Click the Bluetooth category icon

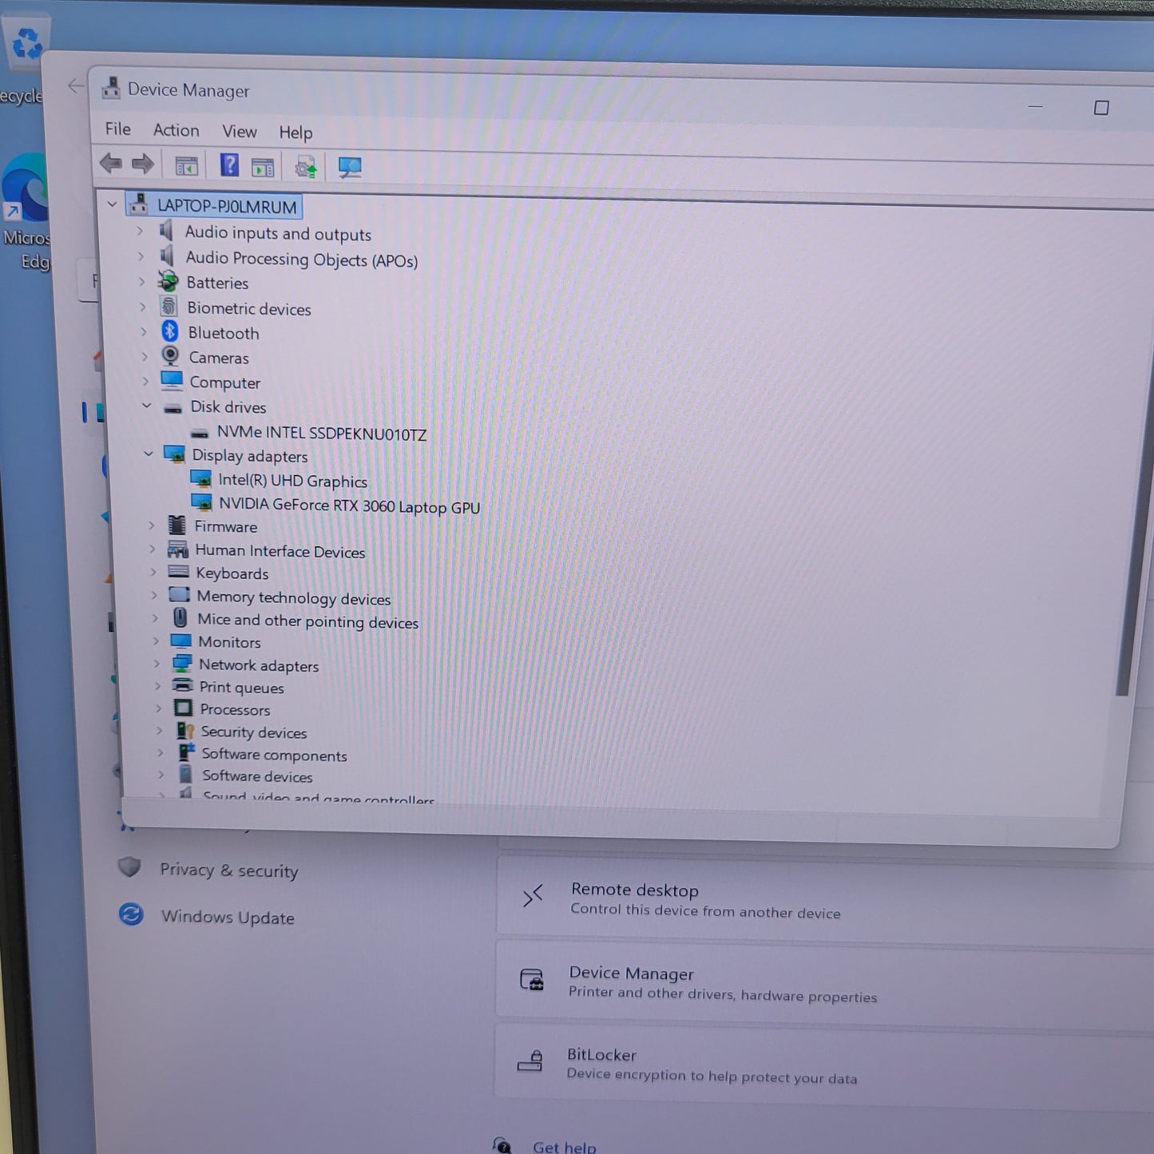(x=169, y=331)
